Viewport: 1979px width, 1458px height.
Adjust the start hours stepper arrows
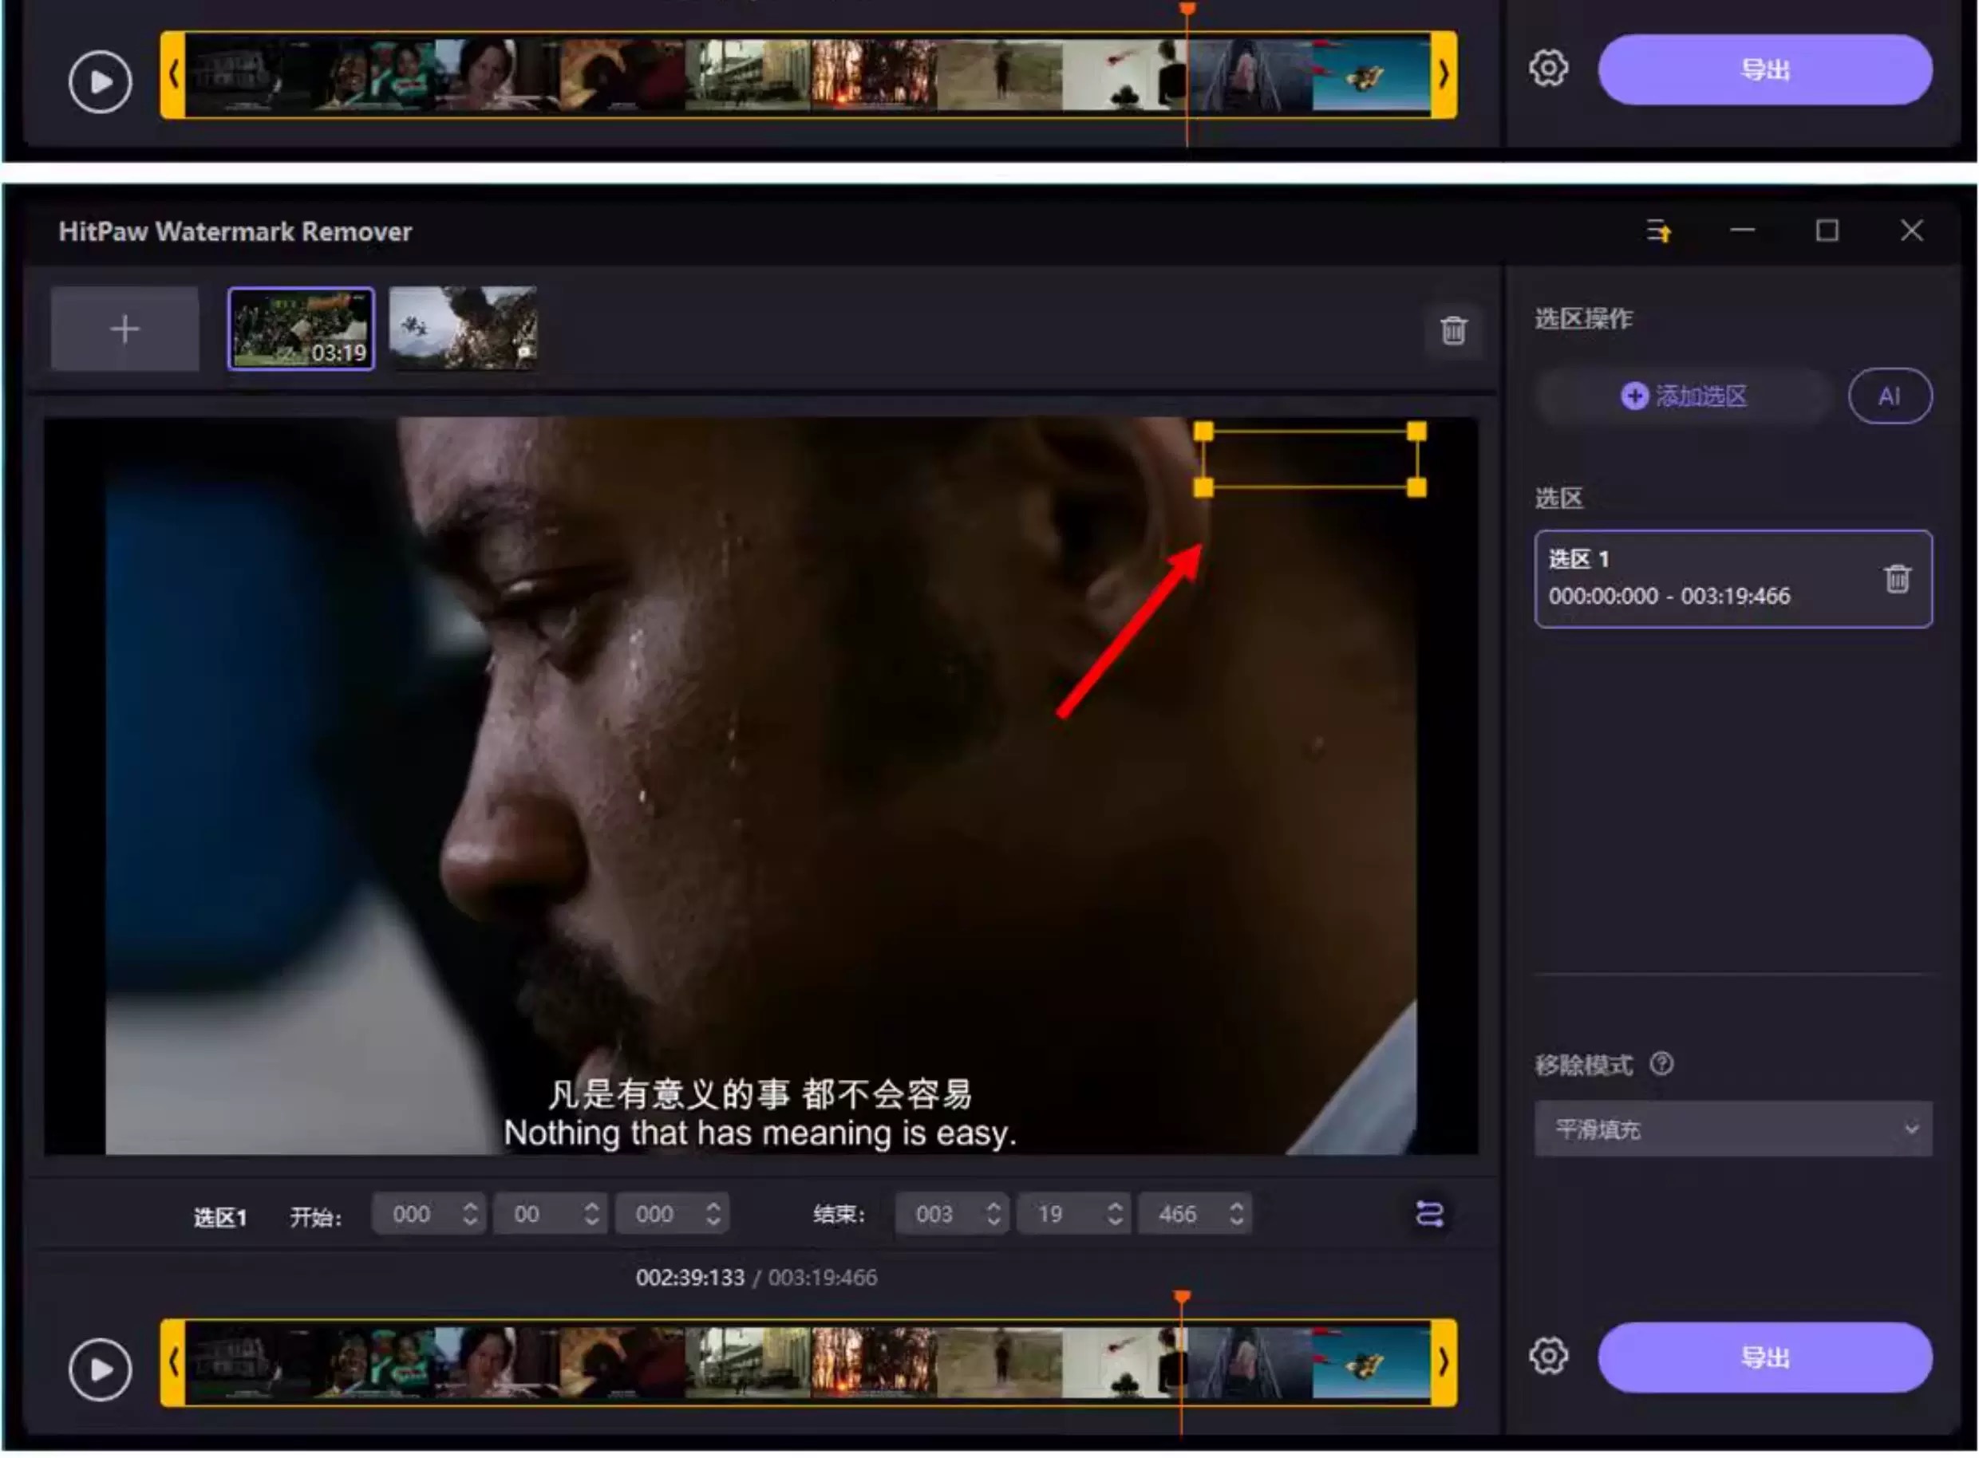pos(471,1216)
